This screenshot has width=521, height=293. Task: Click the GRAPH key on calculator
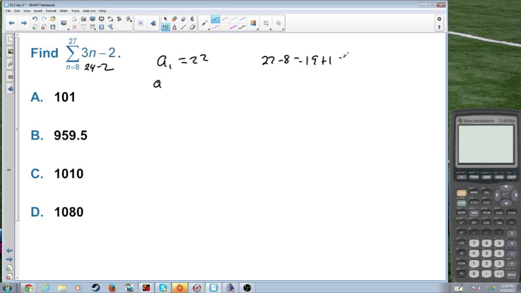click(511, 177)
